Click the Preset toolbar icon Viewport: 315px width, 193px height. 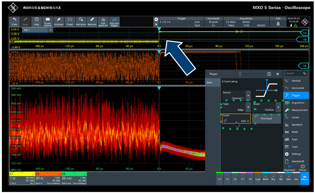pyautogui.click(x=70, y=21)
